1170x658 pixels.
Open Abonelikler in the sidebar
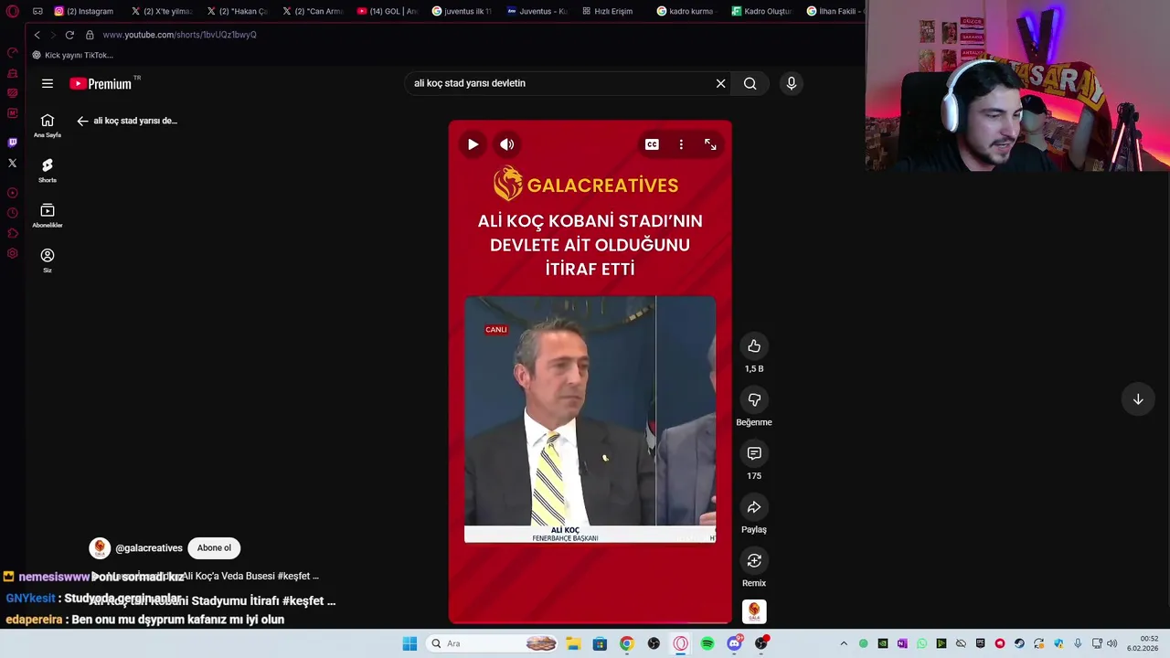(x=48, y=215)
